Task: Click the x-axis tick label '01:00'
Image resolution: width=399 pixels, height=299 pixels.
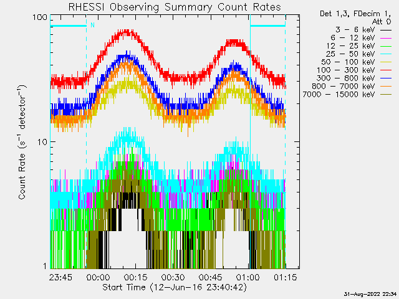Action: (x=248, y=277)
